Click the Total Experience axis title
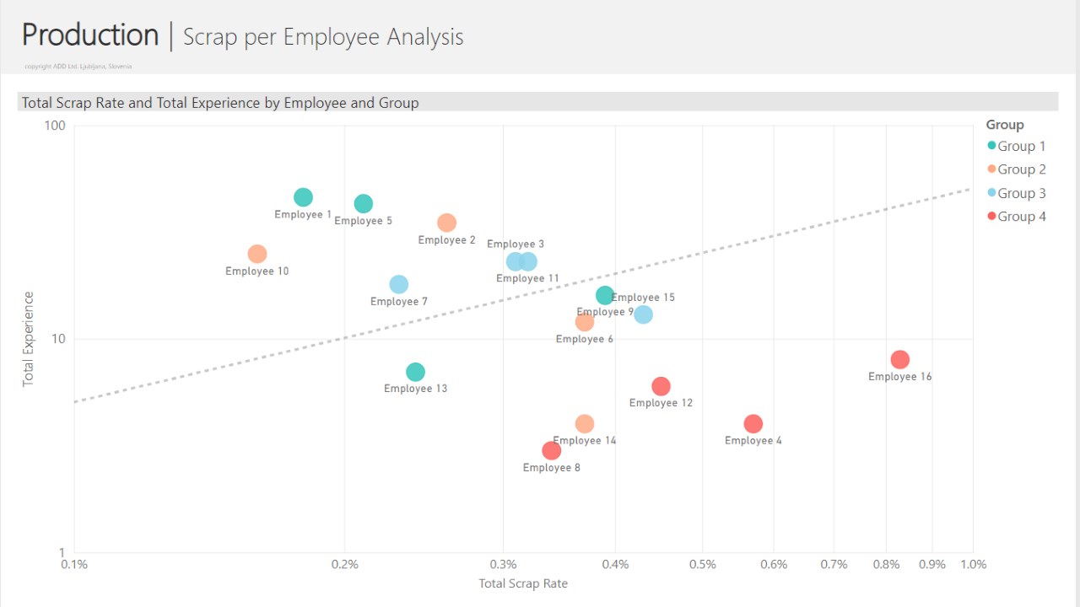Viewport: 1080px width, 607px height. pos(29,339)
